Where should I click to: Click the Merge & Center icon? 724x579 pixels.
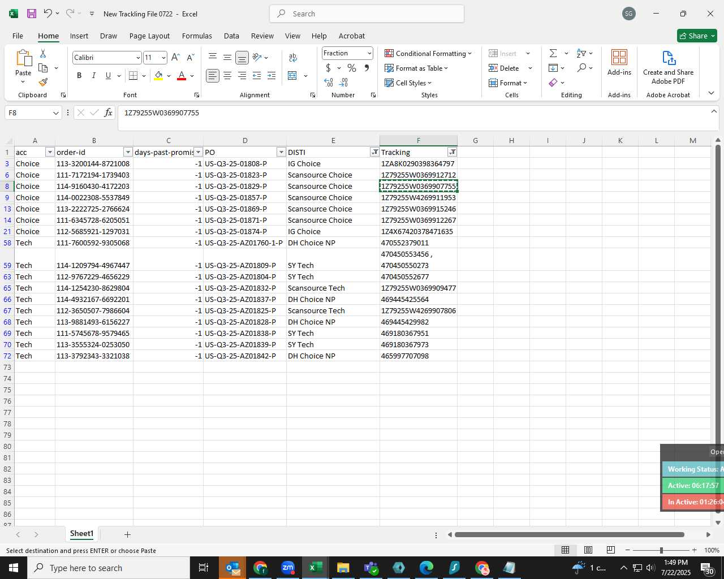coord(292,75)
